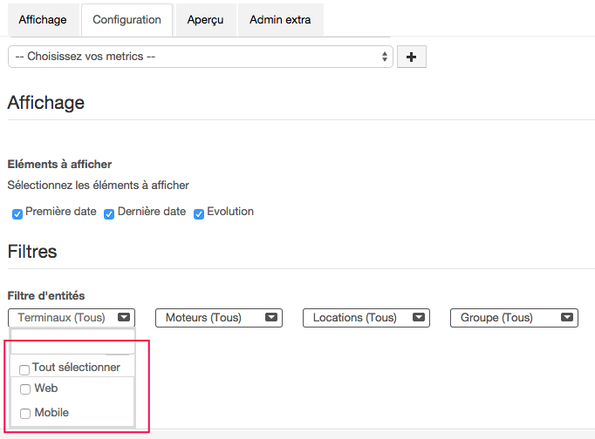Click the search field in Terminaux list
This screenshot has width=595, height=439.
point(72,341)
